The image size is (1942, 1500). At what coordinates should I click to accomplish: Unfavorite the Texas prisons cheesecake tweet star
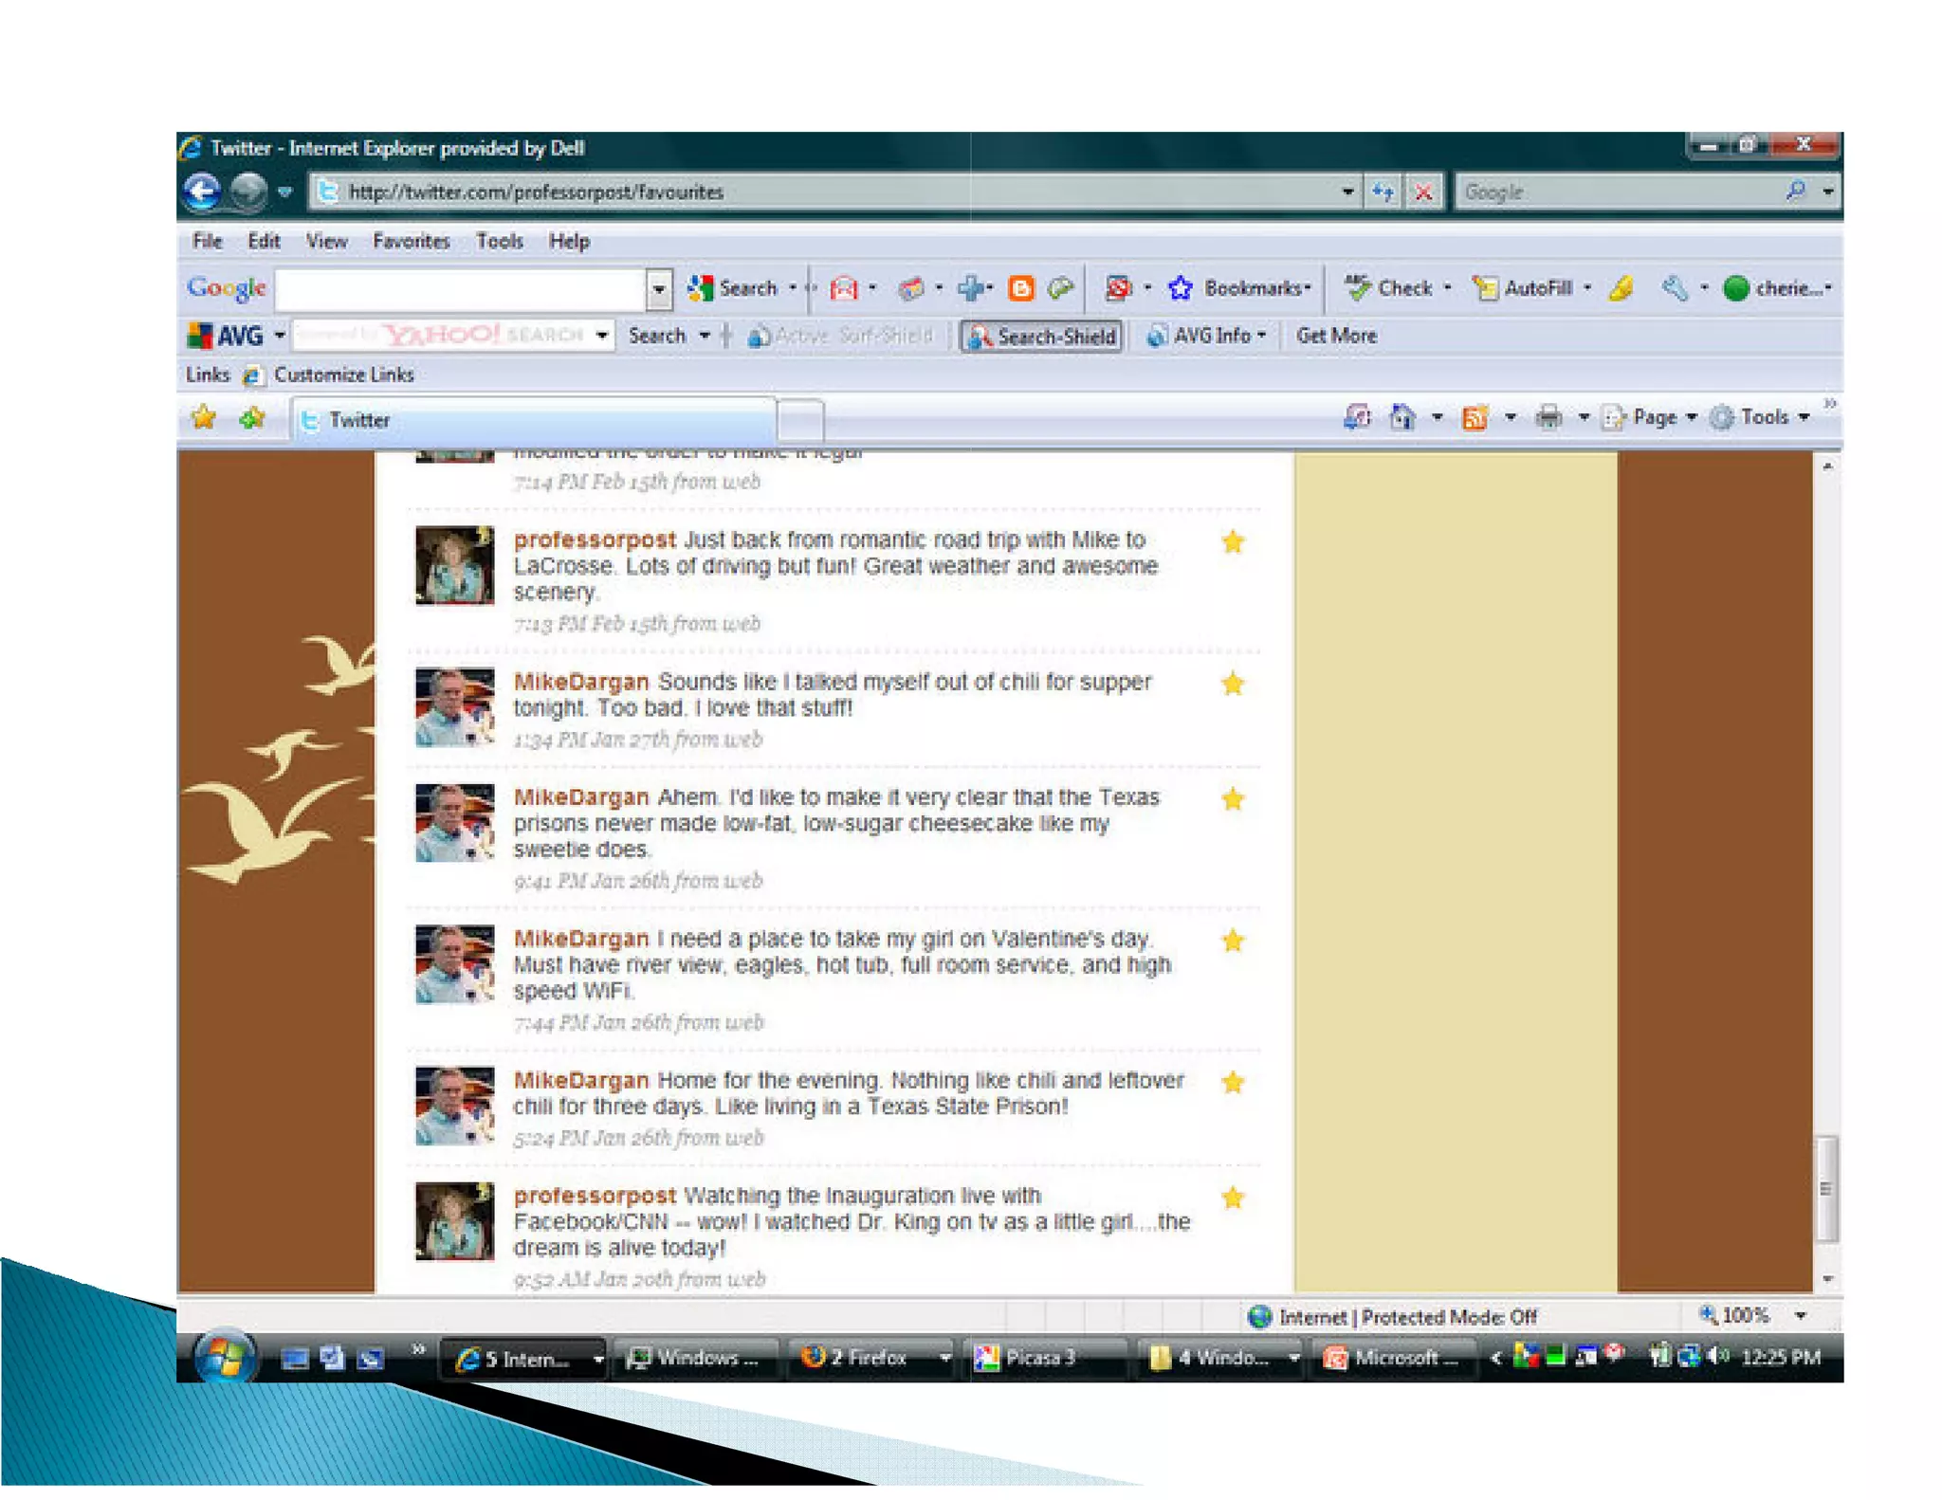[x=1233, y=799]
